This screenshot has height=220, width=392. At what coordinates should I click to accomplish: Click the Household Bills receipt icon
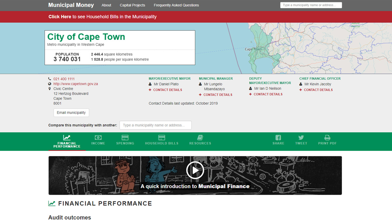coord(162,138)
